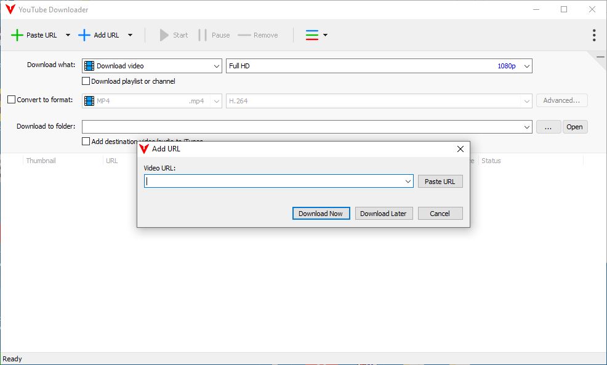607x365 pixels.
Task: Click the ... browse folder button
Action: [x=548, y=127]
